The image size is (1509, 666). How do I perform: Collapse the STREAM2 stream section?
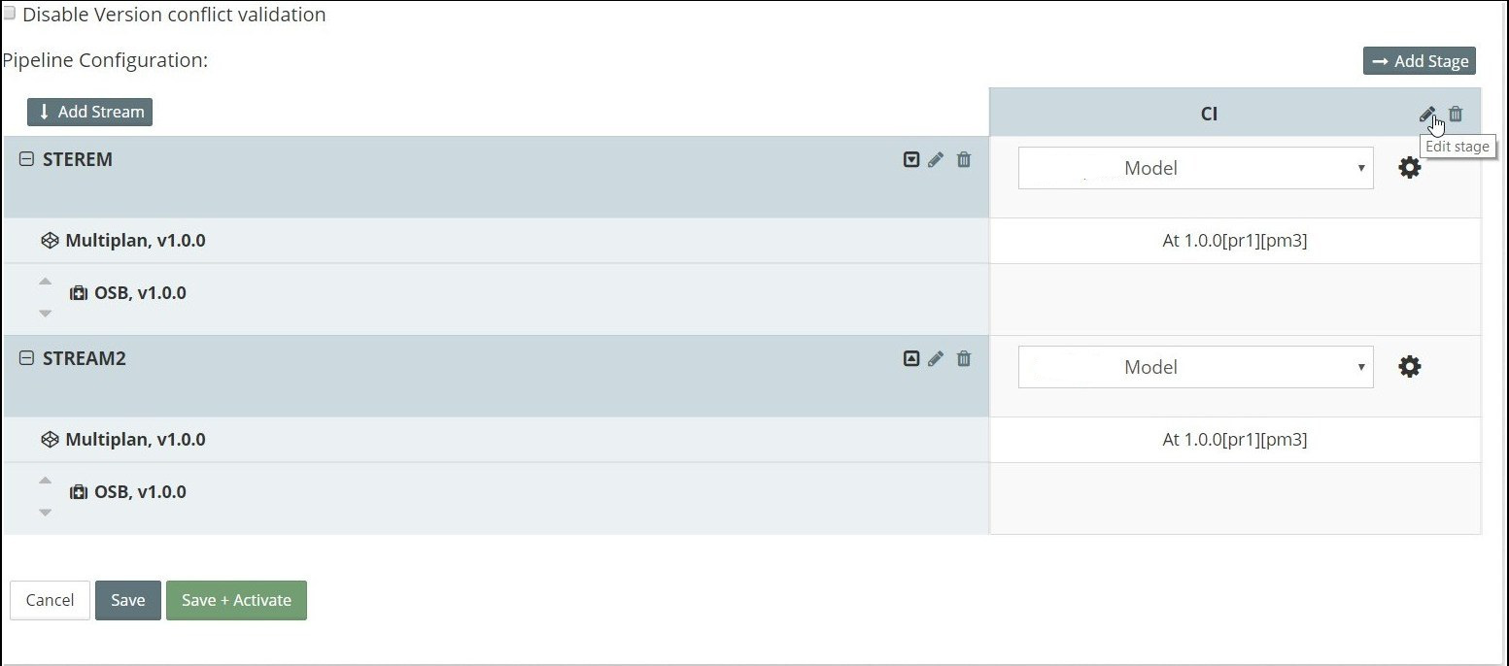(26, 359)
